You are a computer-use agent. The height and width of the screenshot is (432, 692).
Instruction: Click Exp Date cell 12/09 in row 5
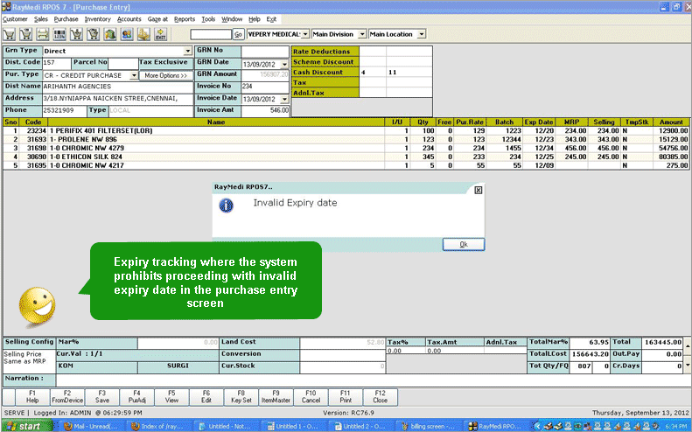[539, 165]
